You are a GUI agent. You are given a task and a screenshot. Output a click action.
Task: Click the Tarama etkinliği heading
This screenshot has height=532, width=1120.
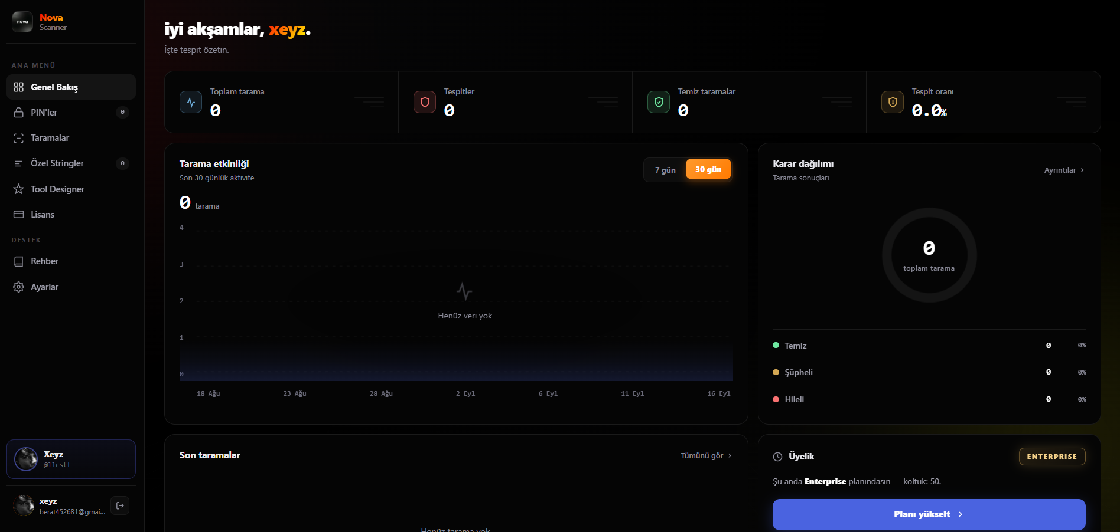coord(214,164)
